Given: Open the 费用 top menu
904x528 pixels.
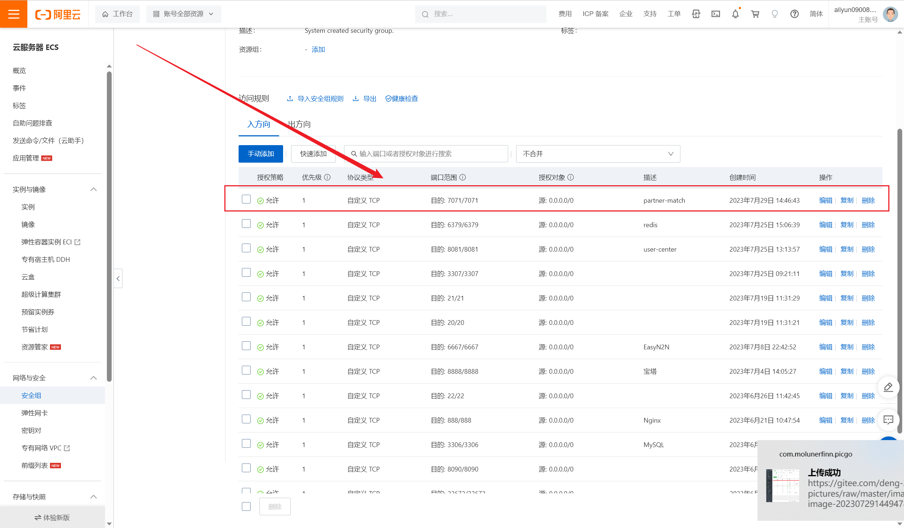Looking at the screenshot, I should click(x=565, y=14).
